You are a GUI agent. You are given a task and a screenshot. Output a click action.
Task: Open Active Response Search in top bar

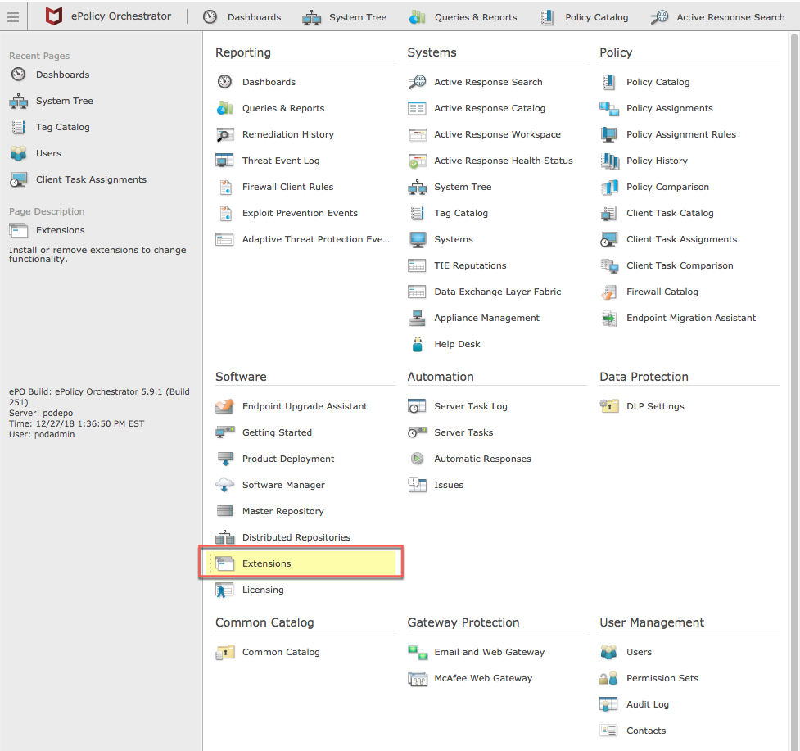point(718,17)
